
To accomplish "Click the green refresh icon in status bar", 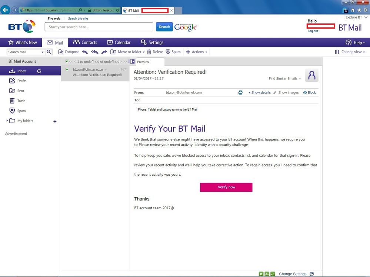I will point(261,274).
